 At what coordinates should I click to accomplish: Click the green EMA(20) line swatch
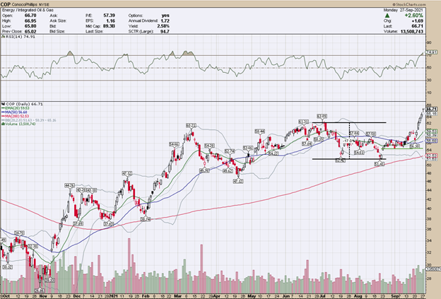pyautogui.click(x=3, y=108)
